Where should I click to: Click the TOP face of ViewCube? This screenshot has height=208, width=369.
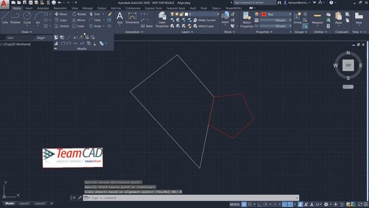coord(348,65)
